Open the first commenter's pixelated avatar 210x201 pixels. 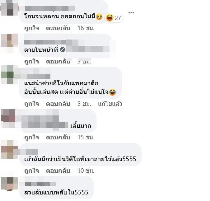(9, 8)
